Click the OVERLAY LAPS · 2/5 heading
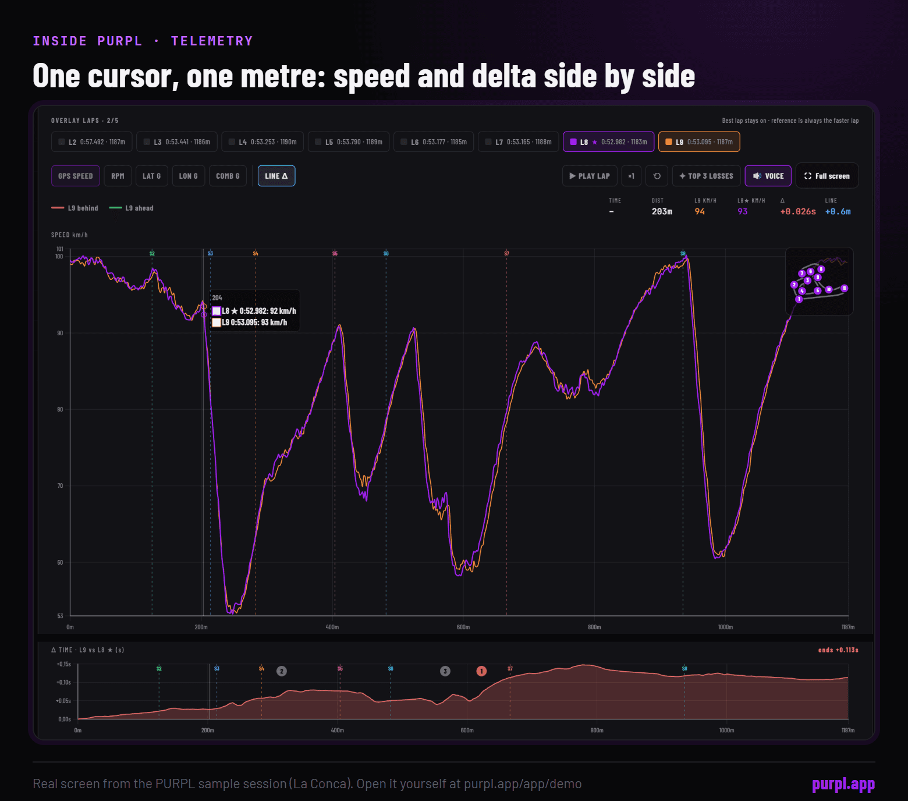The image size is (908, 801). tap(85, 120)
